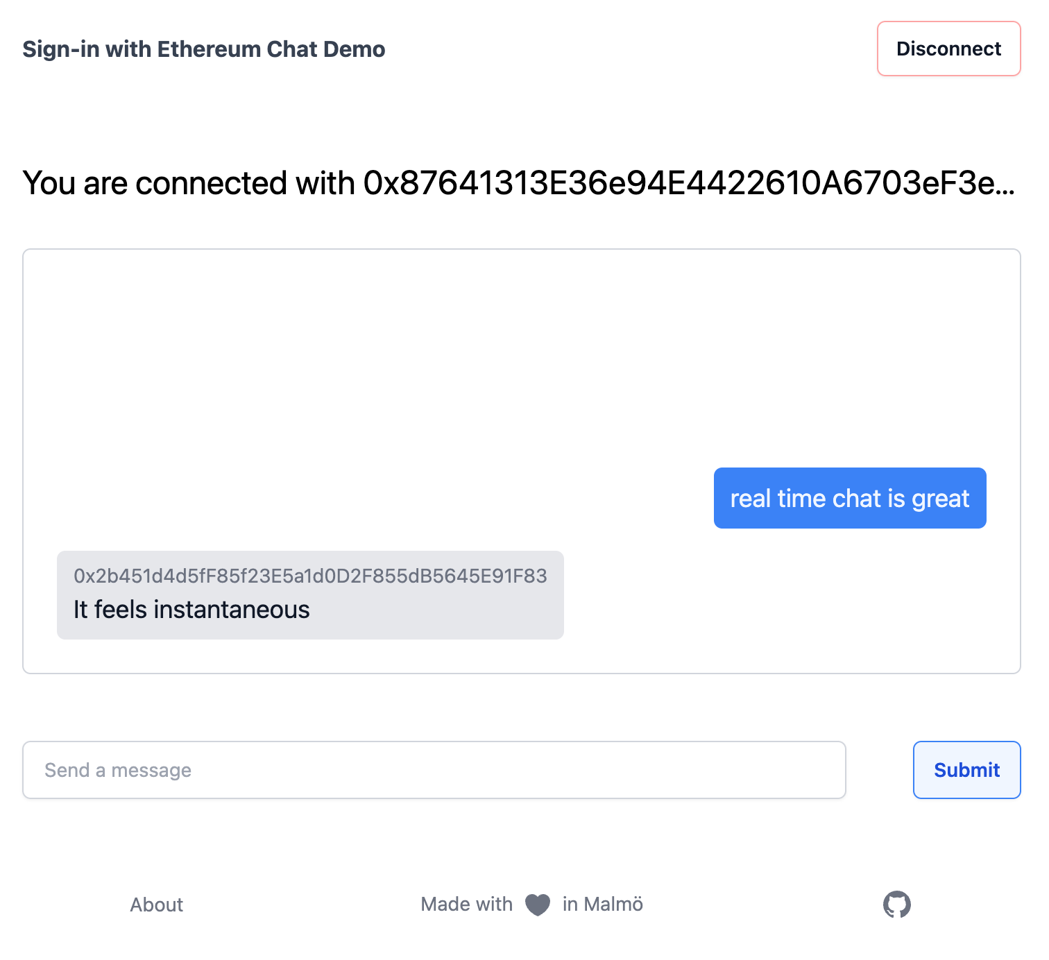Focus the Send a message field

click(434, 770)
